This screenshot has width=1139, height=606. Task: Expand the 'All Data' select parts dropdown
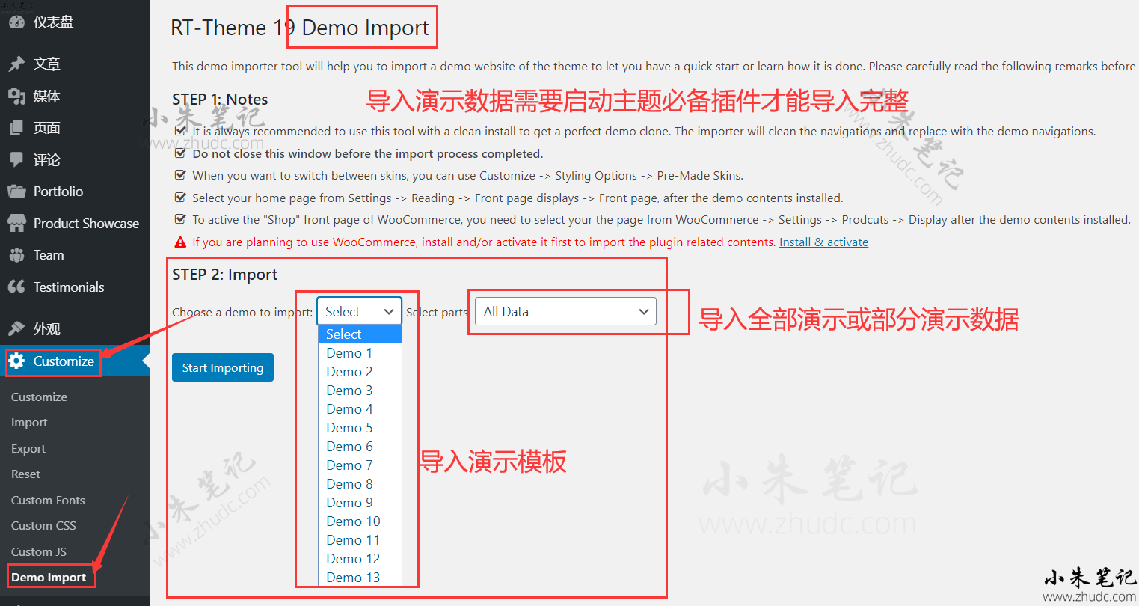565,312
